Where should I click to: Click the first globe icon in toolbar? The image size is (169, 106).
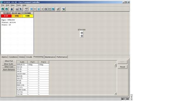3,9
